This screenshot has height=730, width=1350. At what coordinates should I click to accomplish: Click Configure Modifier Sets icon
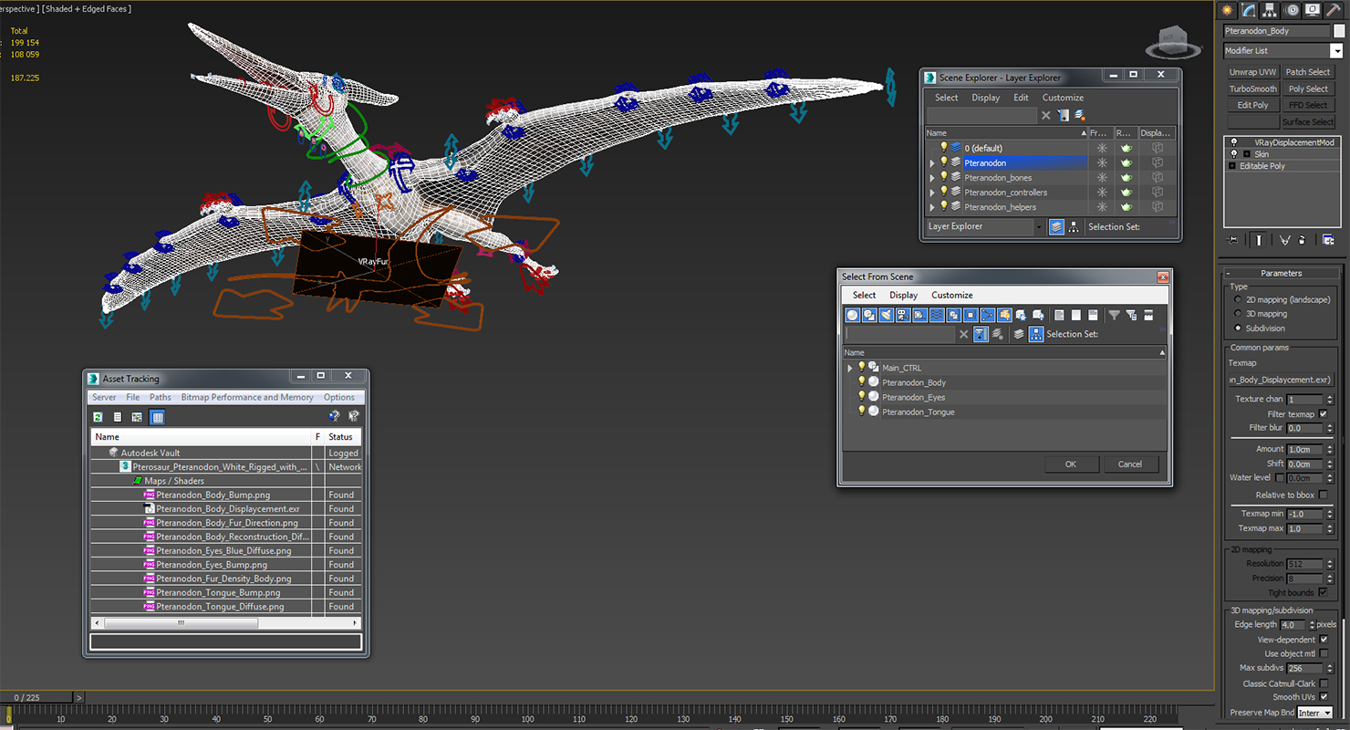(x=1327, y=240)
